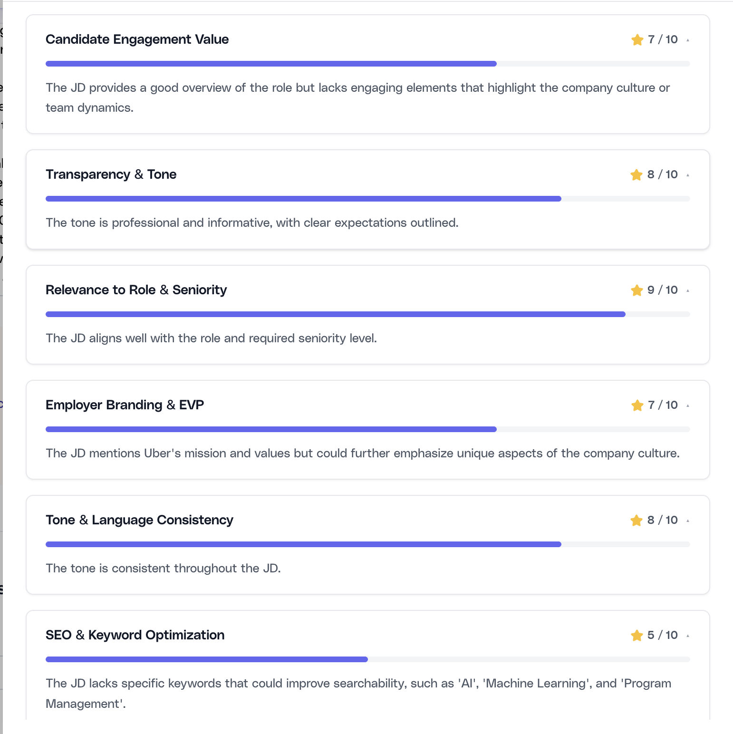The image size is (733, 734).
Task: Click the Tone & Language Consistency description text
Action: [x=163, y=568]
